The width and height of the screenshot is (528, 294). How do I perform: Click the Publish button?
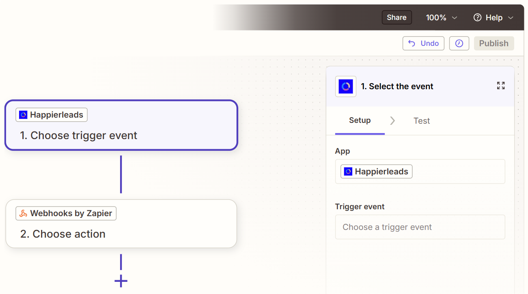tap(494, 43)
